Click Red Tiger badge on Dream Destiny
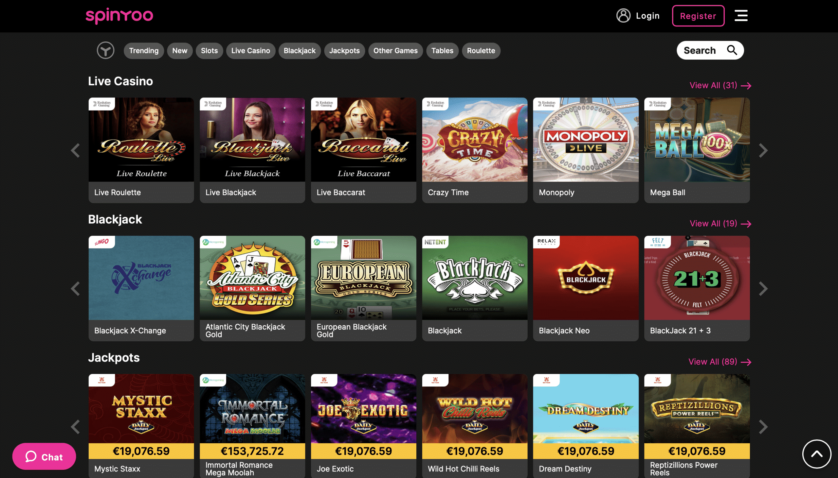This screenshot has width=838, height=478. click(546, 380)
